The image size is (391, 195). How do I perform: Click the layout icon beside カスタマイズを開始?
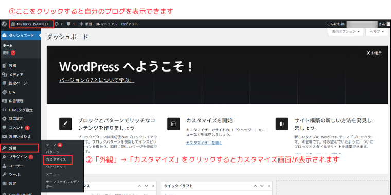173,124
